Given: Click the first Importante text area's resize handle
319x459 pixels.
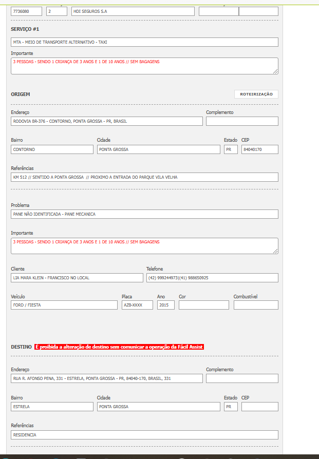Looking at the screenshot, I should coord(275,72).
